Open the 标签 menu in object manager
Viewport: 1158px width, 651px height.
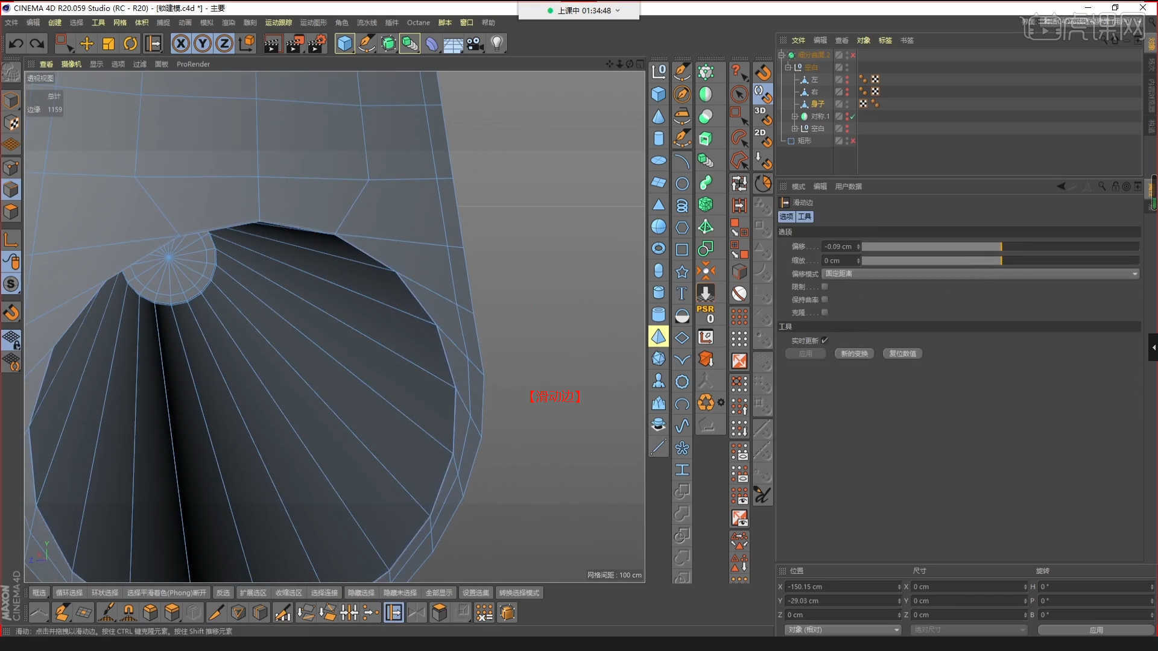[885, 40]
